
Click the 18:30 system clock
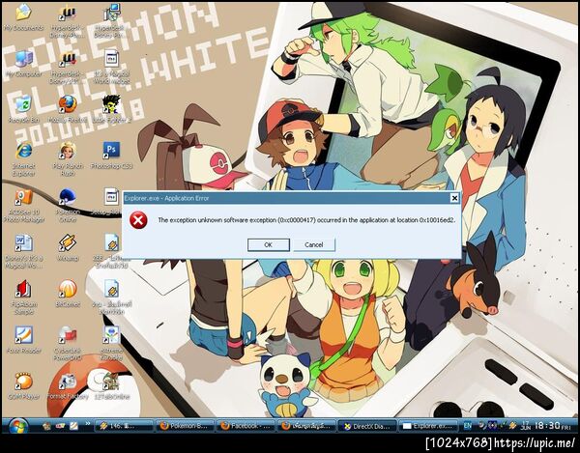tap(547, 426)
